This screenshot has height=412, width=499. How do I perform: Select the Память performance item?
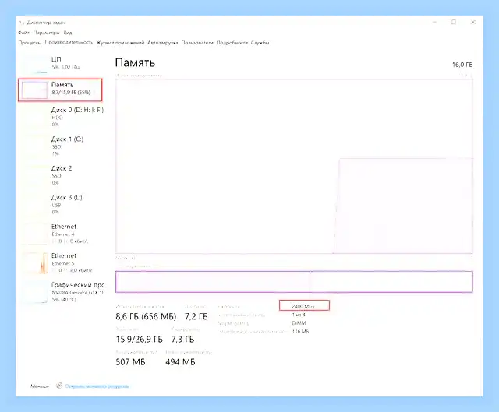click(x=61, y=90)
